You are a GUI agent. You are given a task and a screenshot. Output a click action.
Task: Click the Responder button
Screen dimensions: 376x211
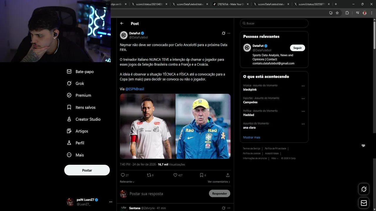[219, 193]
